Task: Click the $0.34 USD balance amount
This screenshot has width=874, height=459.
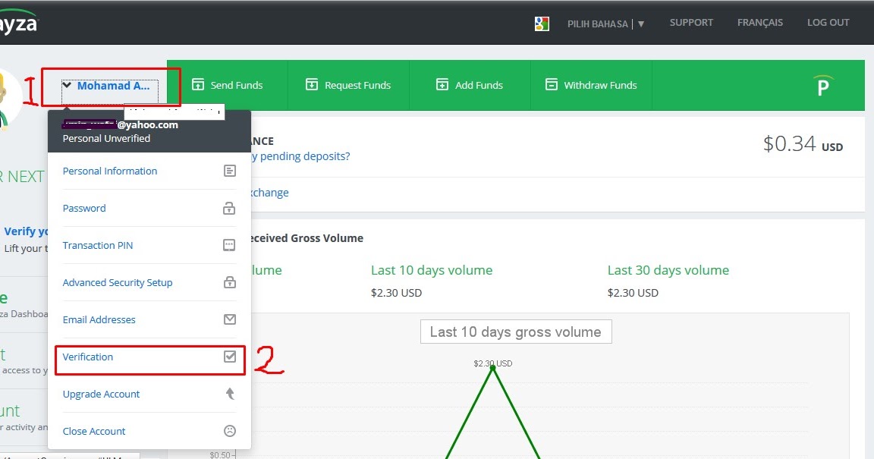Action: pyautogui.click(x=803, y=144)
